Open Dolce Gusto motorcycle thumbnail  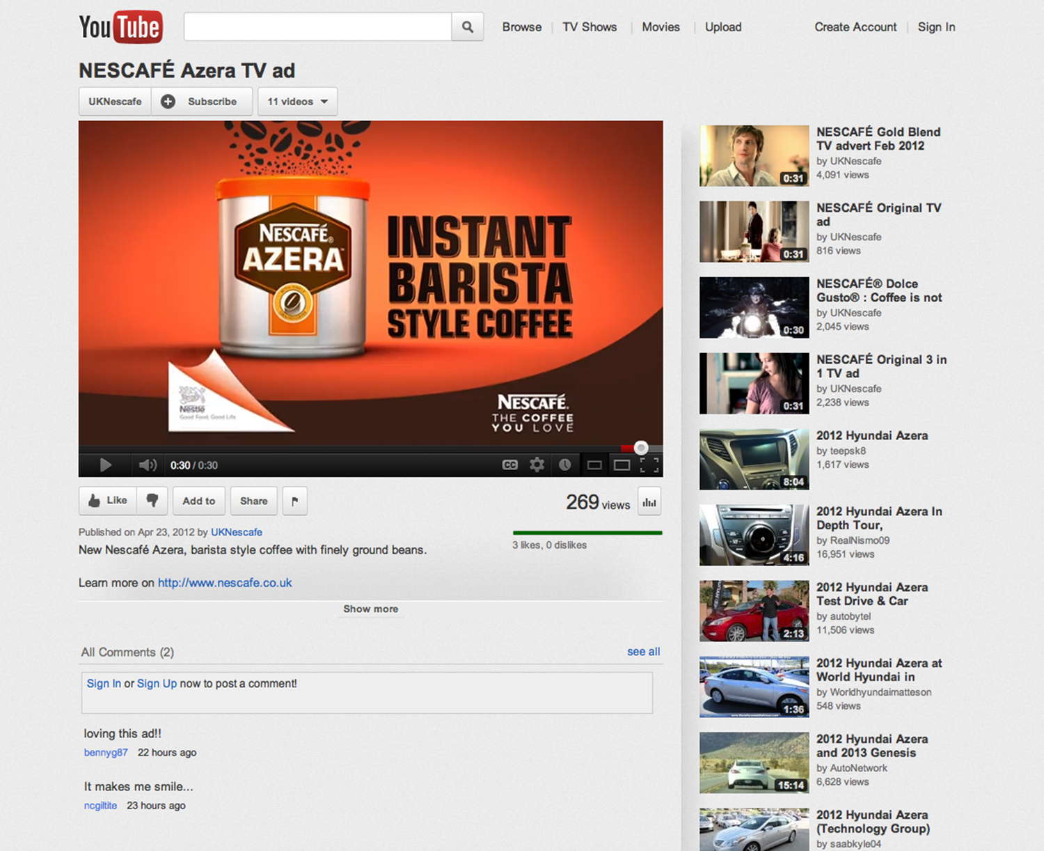click(x=754, y=308)
